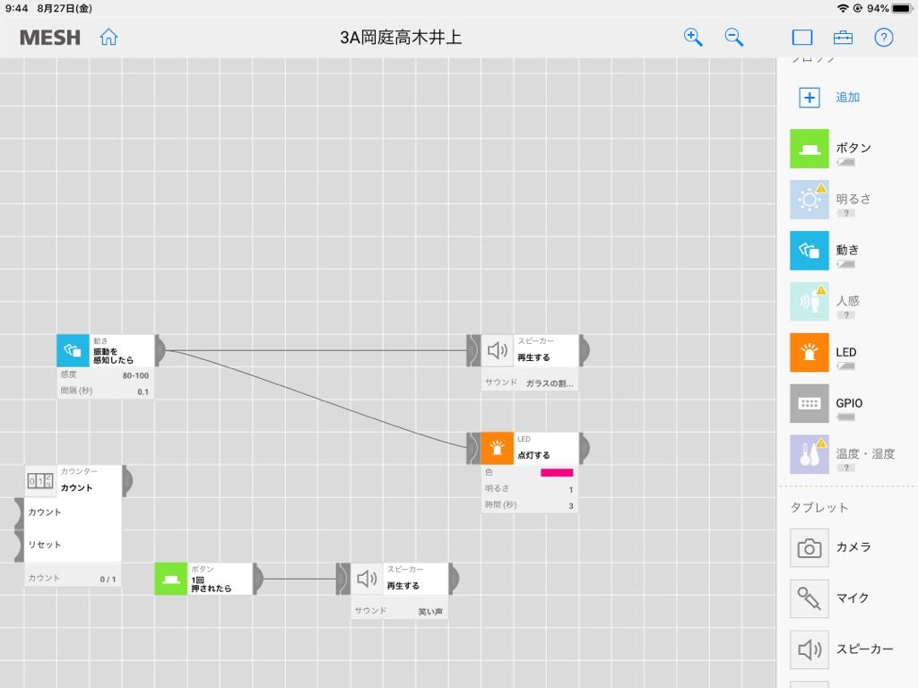Tap the LED block input connector
Image resolution: width=918 pixels, height=688 pixels.
point(473,448)
